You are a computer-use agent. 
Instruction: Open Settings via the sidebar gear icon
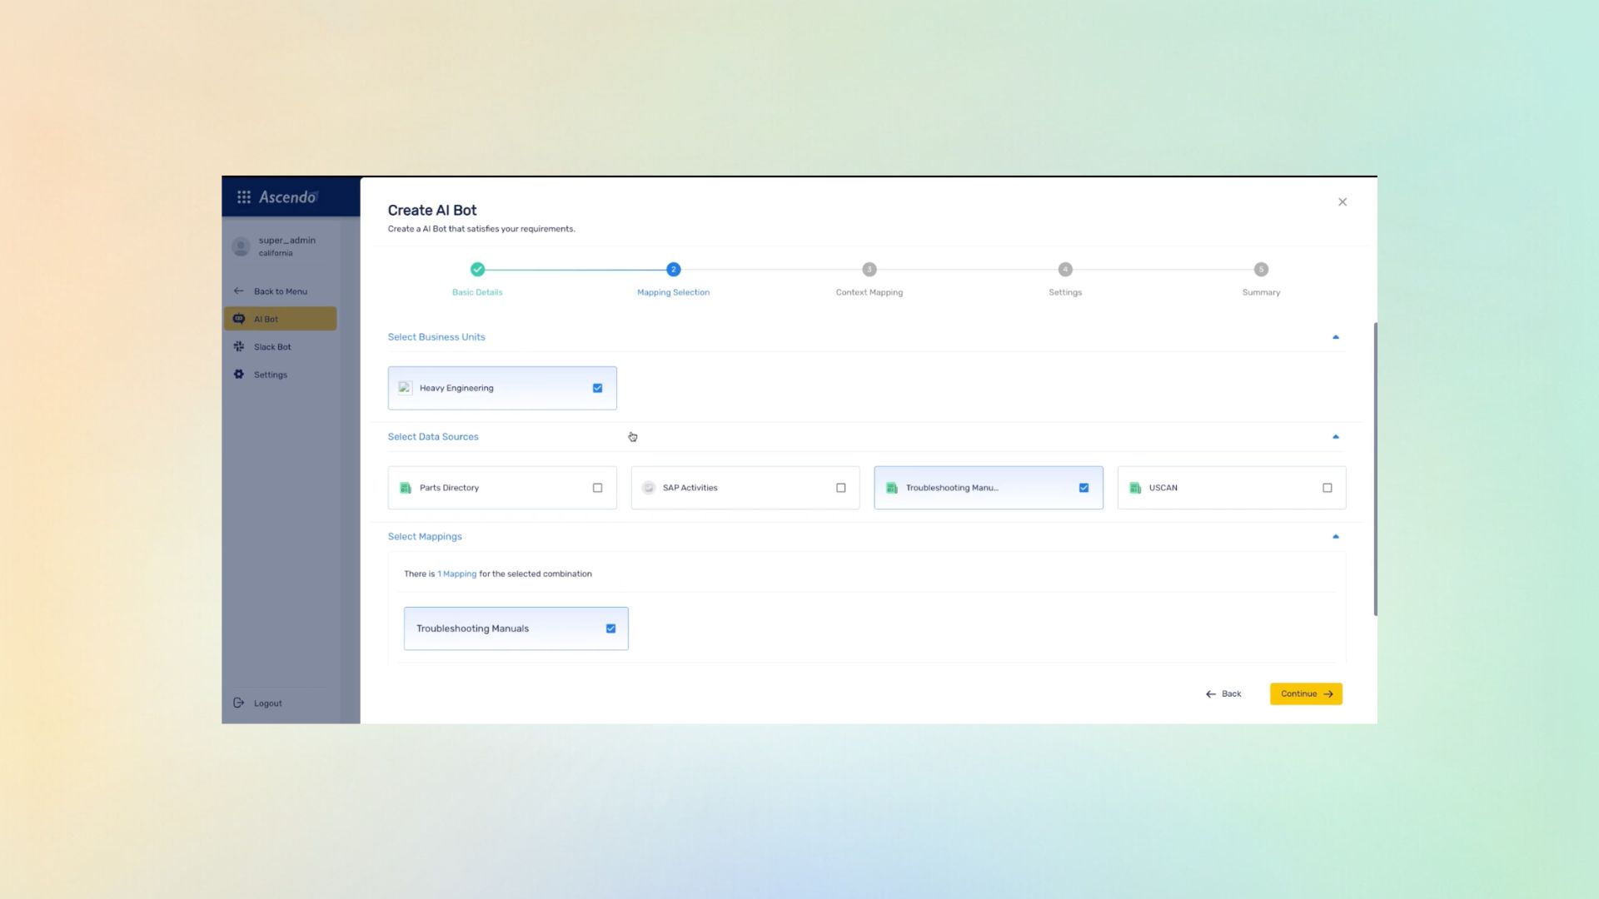tap(239, 375)
